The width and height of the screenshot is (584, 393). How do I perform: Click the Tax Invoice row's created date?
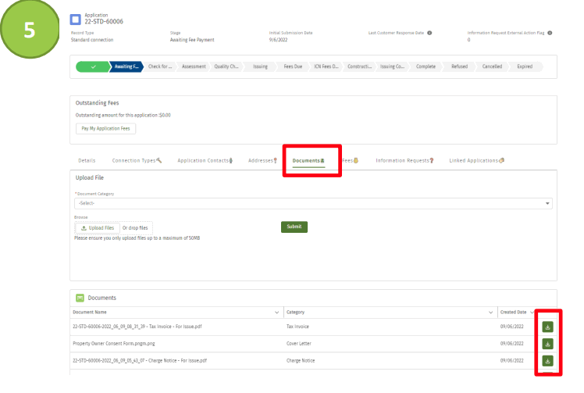(x=511, y=327)
